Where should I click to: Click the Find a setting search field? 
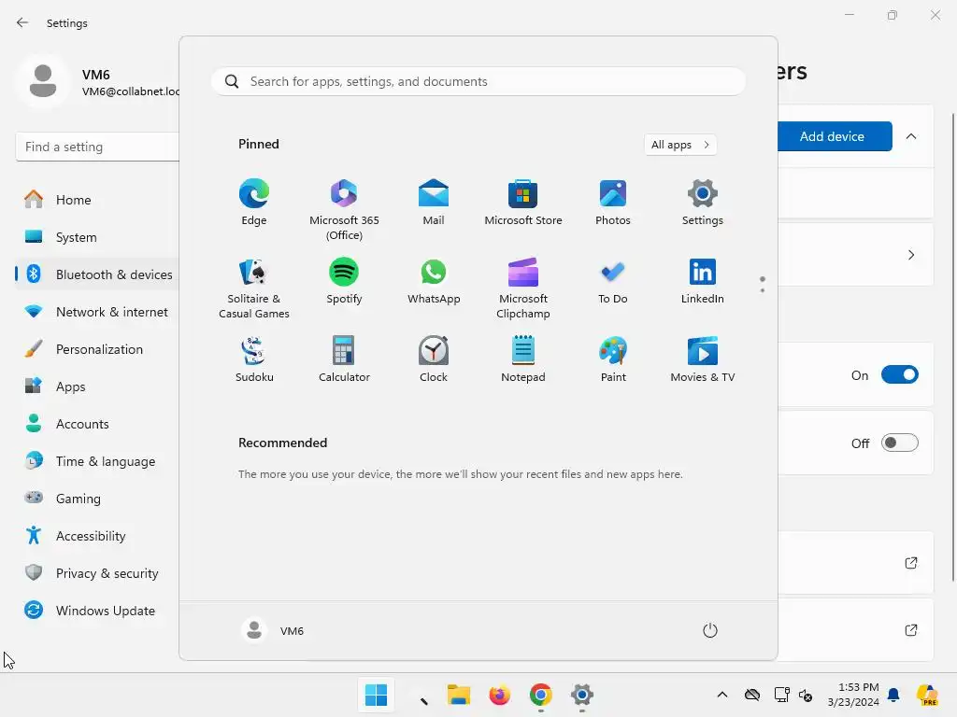97,147
